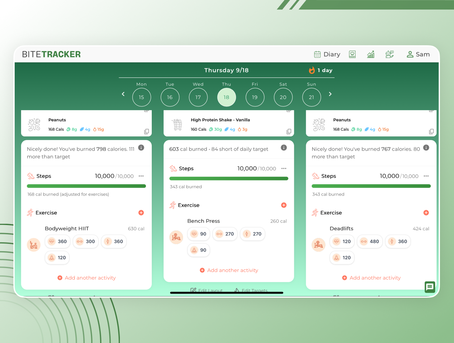Viewport: 454px width, 343px height.
Task: Click Add another activity under Deadlifts
Action: (371, 278)
